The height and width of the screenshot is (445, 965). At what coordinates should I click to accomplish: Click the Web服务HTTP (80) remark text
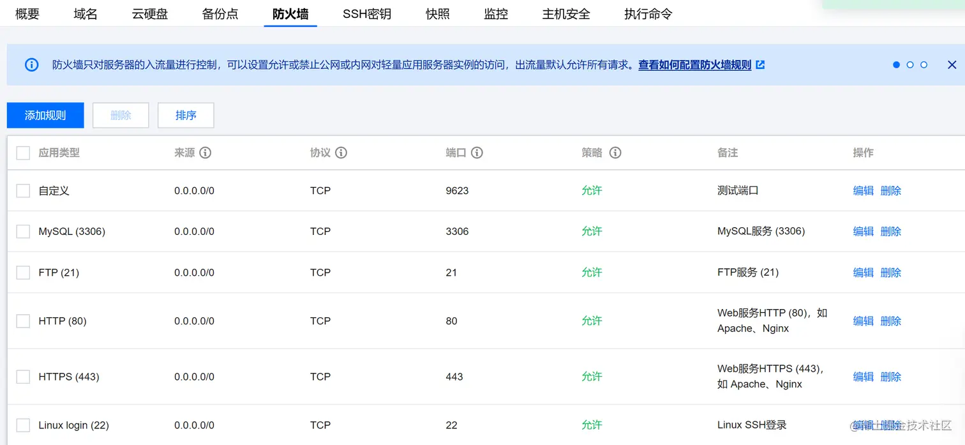[x=772, y=321]
